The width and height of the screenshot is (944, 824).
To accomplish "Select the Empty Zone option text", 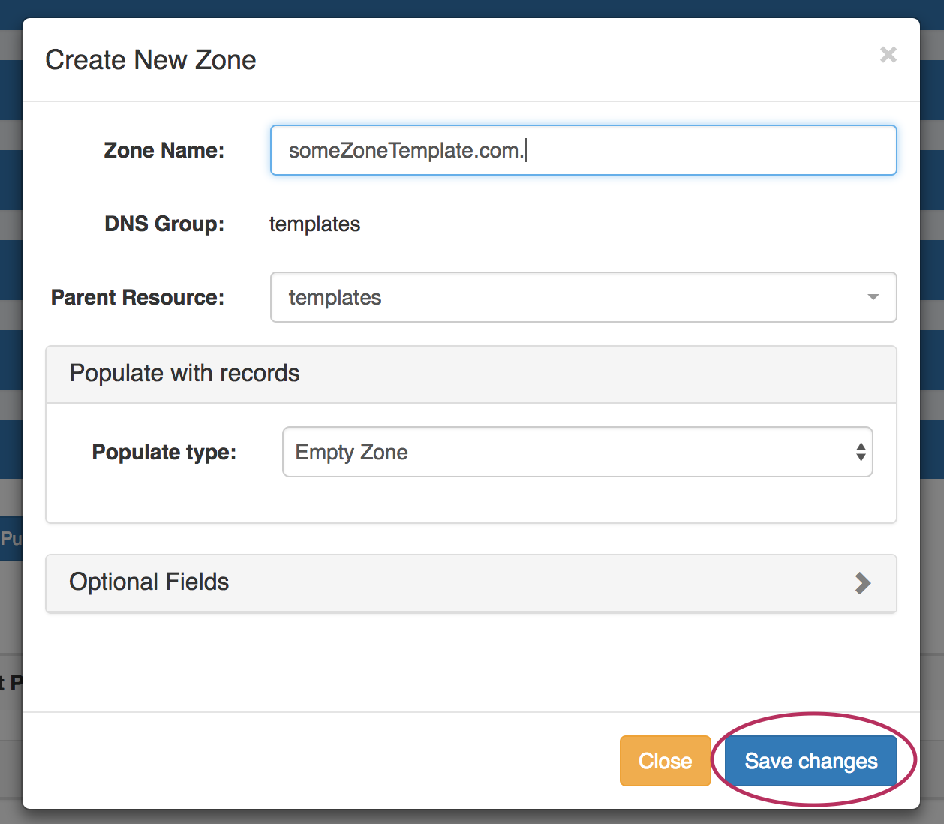I will tap(351, 452).
